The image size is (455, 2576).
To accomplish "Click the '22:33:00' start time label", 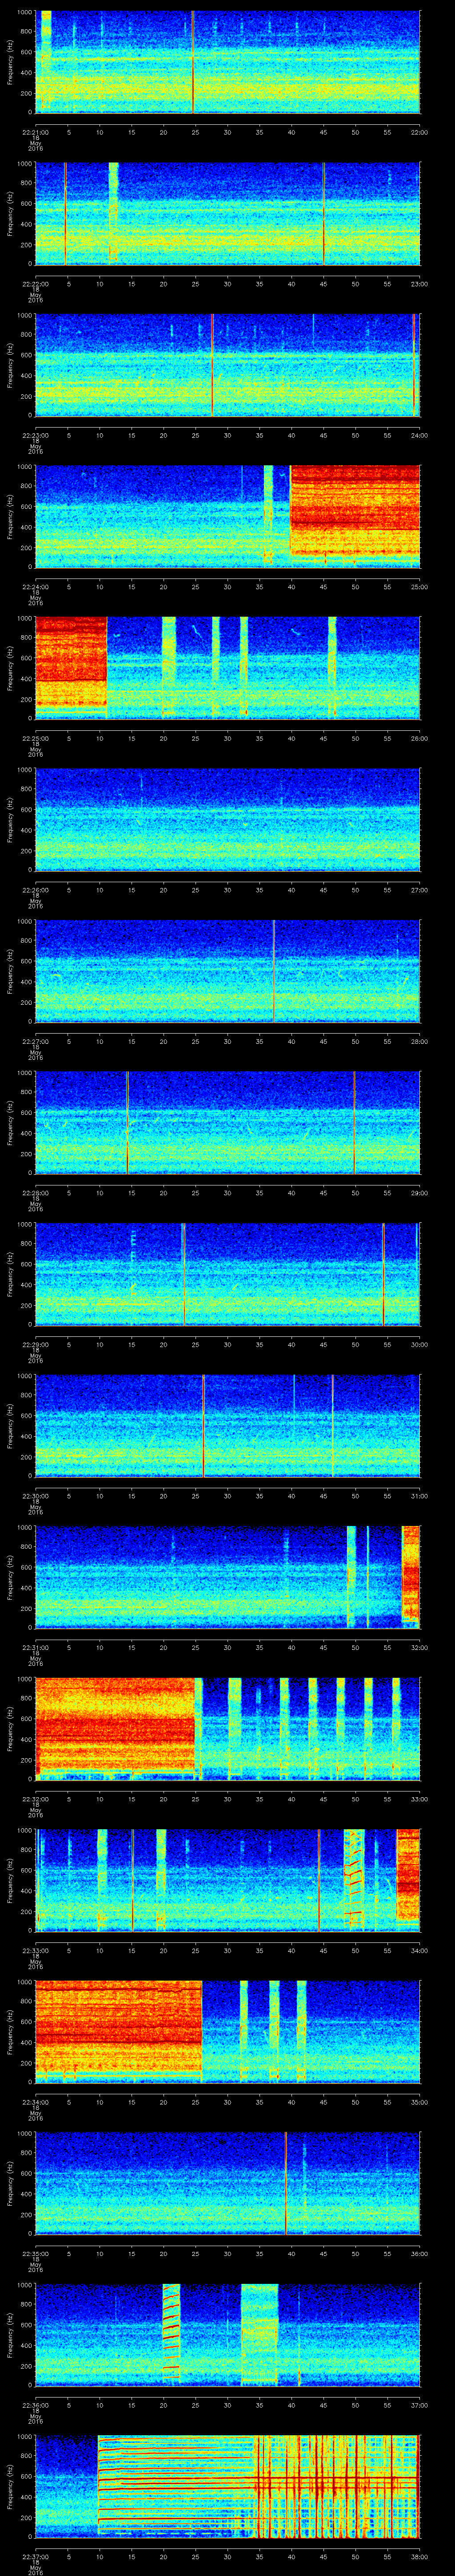I will click(36, 1950).
